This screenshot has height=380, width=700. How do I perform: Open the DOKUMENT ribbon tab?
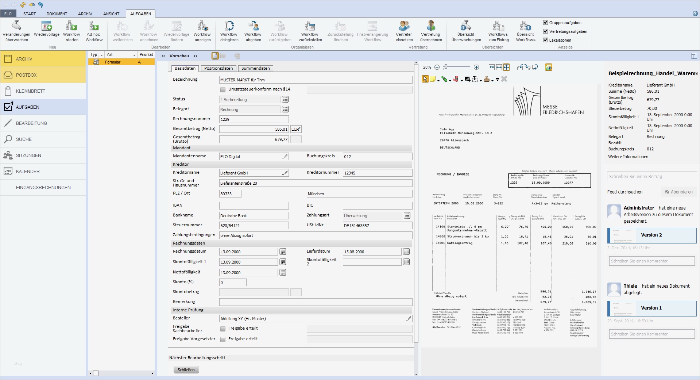pyautogui.click(x=57, y=14)
